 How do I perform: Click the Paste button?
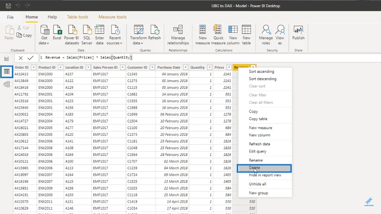9,32
